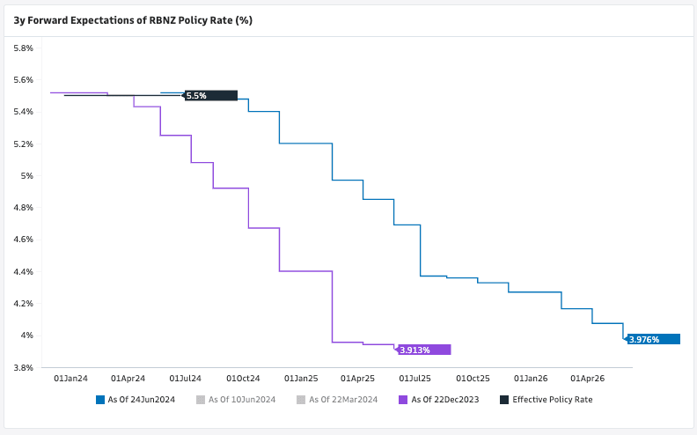Click the grey As Of 22Mar2024 legend swatch

point(302,400)
